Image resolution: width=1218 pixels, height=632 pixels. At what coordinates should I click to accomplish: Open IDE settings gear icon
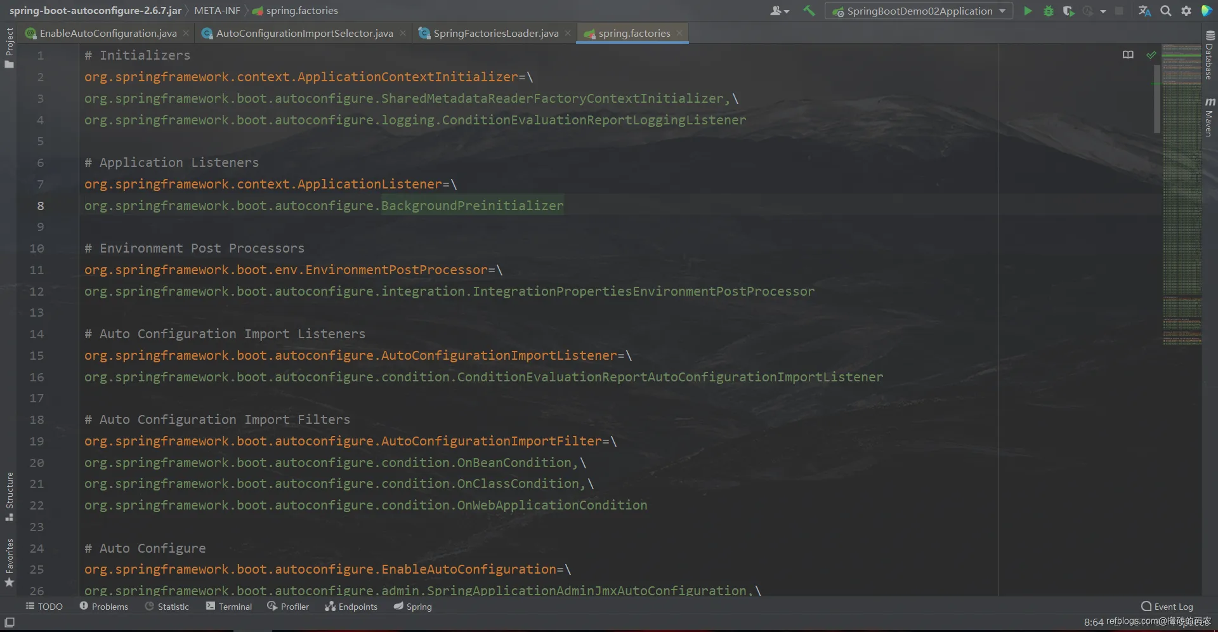click(x=1186, y=11)
